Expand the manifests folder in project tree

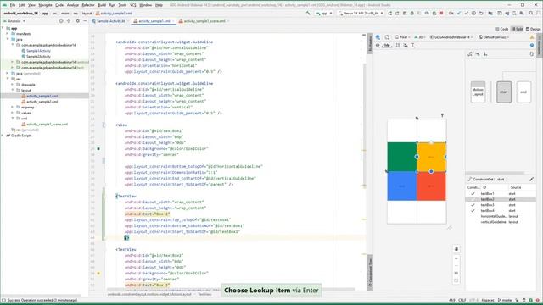coord(8,34)
